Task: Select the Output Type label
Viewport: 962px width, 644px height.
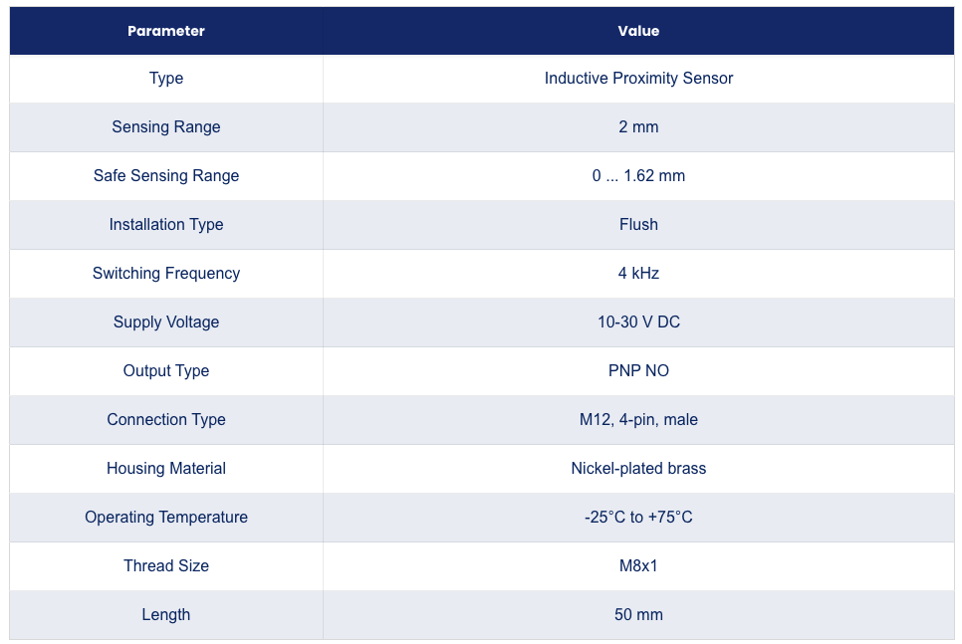Action: [x=166, y=371]
